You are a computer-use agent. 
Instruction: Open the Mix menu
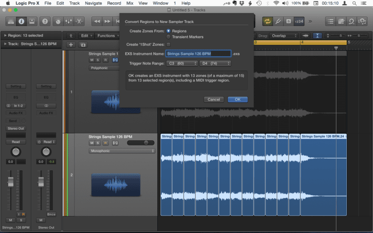(130, 3)
